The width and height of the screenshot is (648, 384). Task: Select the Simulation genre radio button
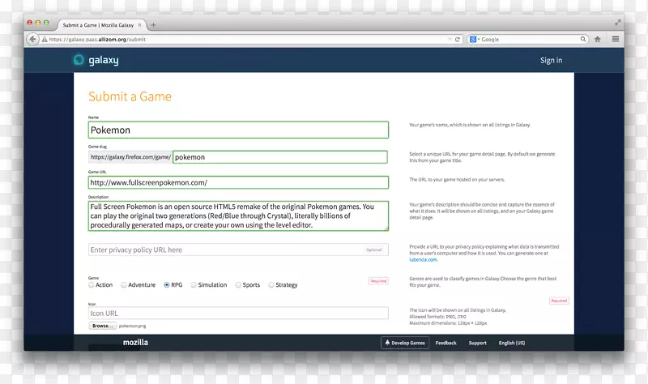coord(194,285)
